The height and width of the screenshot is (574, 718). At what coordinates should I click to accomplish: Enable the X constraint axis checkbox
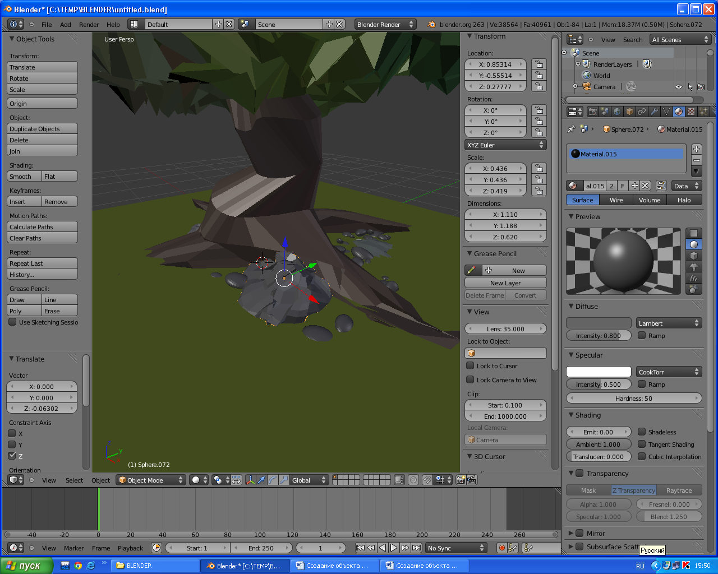[12, 433]
